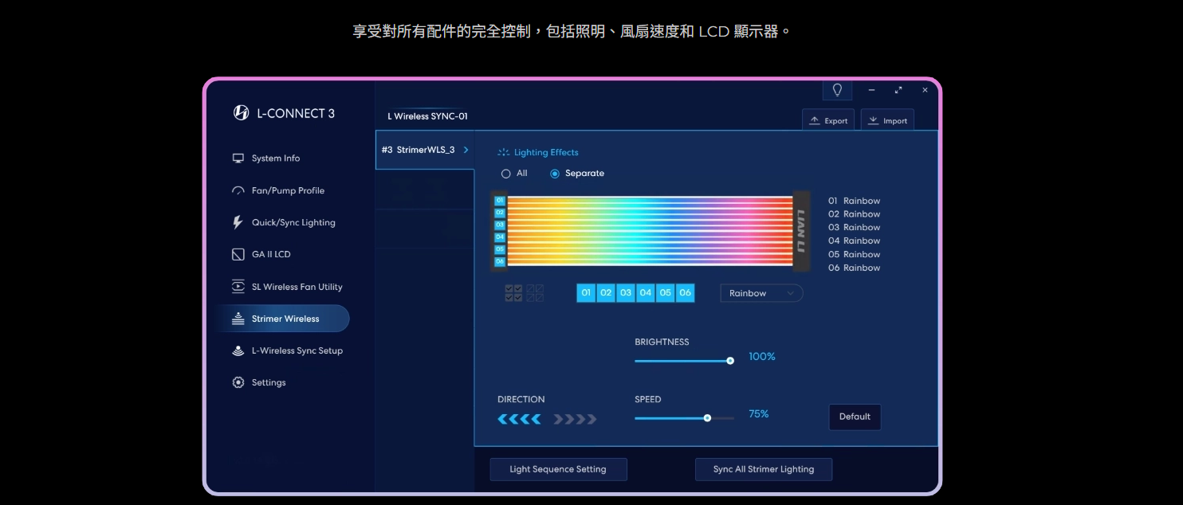The height and width of the screenshot is (505, 1183).
Task: Set direction to right arrows
Action: 575,419
